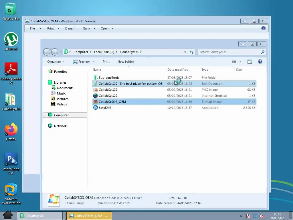Click the Action Center flag tray icon
This screenshot has width=293, height=220.
[248, 216]
